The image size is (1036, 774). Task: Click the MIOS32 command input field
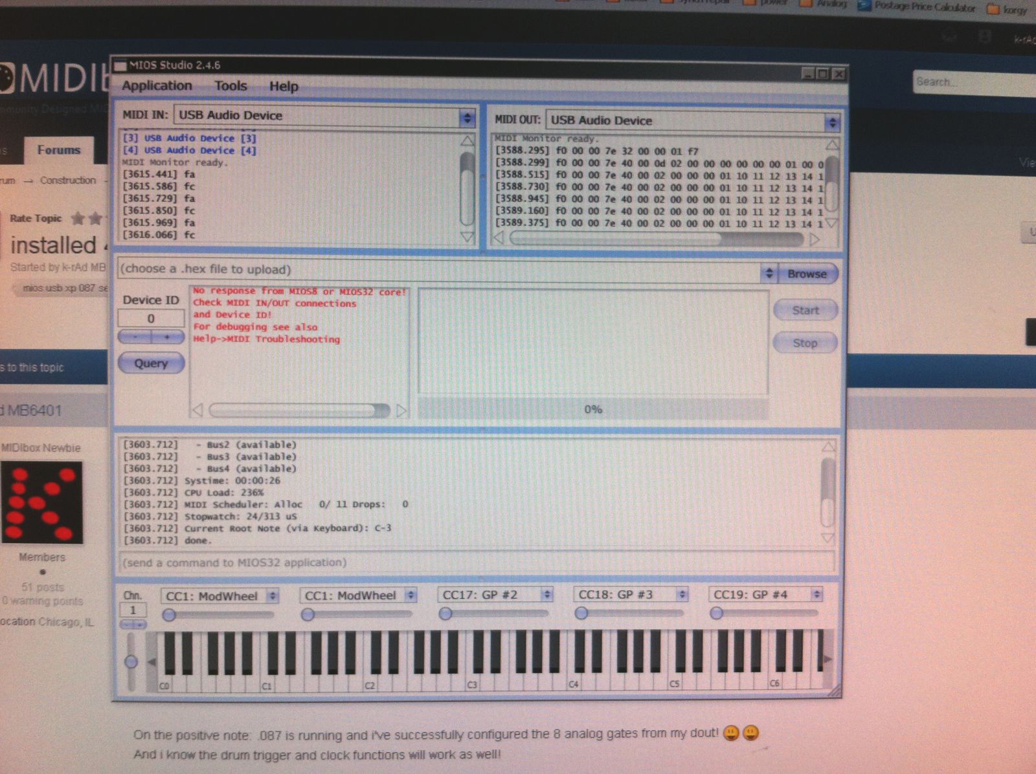pyautogui.click(x=476, y=562)
